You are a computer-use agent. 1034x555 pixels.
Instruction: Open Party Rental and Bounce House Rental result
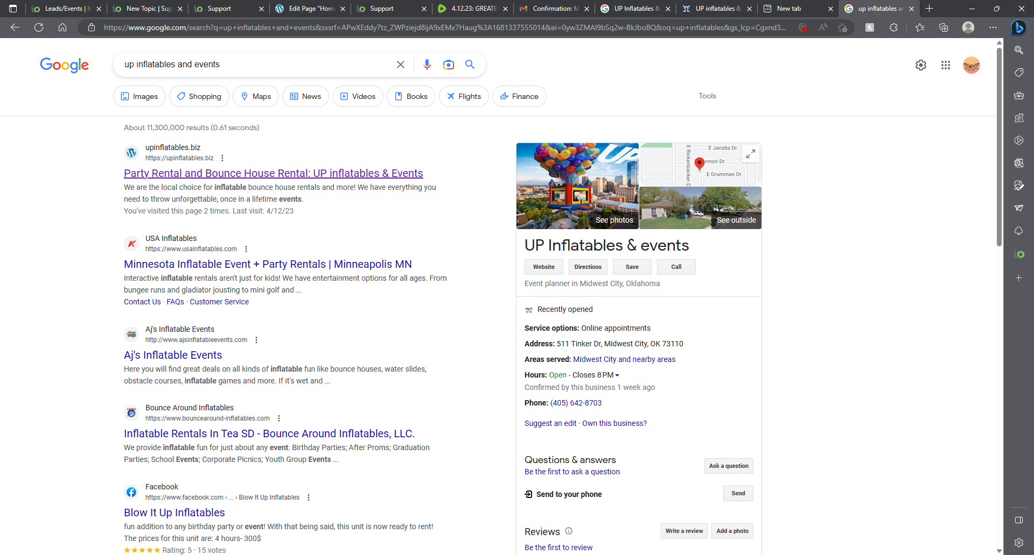click(274, 174)
